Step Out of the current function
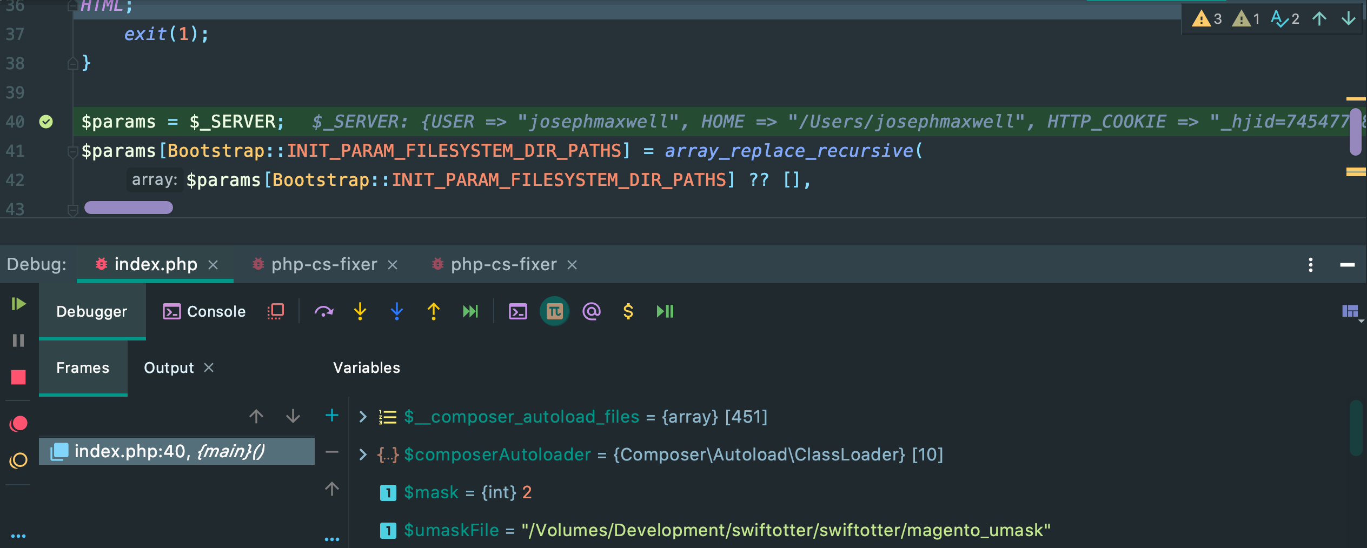Screen dimensions: 1367x548 (433, 311)
